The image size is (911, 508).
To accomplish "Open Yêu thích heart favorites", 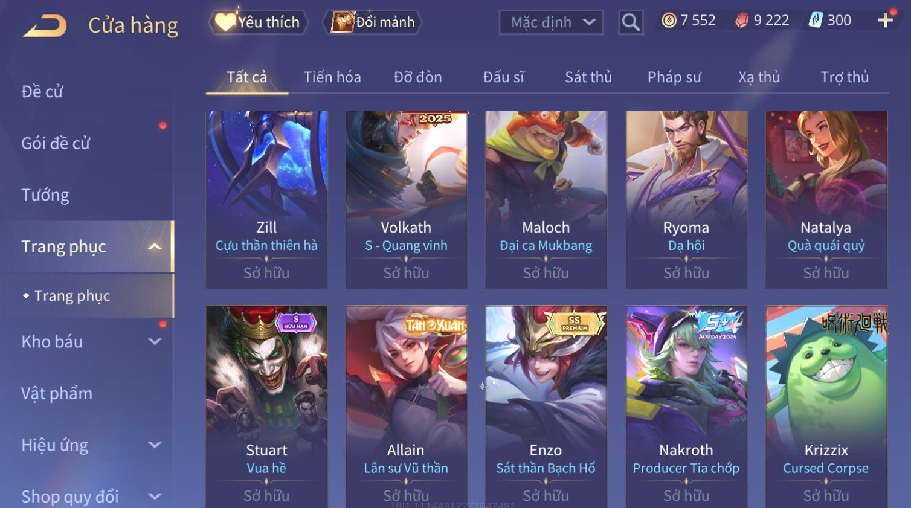I will [259, 22].
